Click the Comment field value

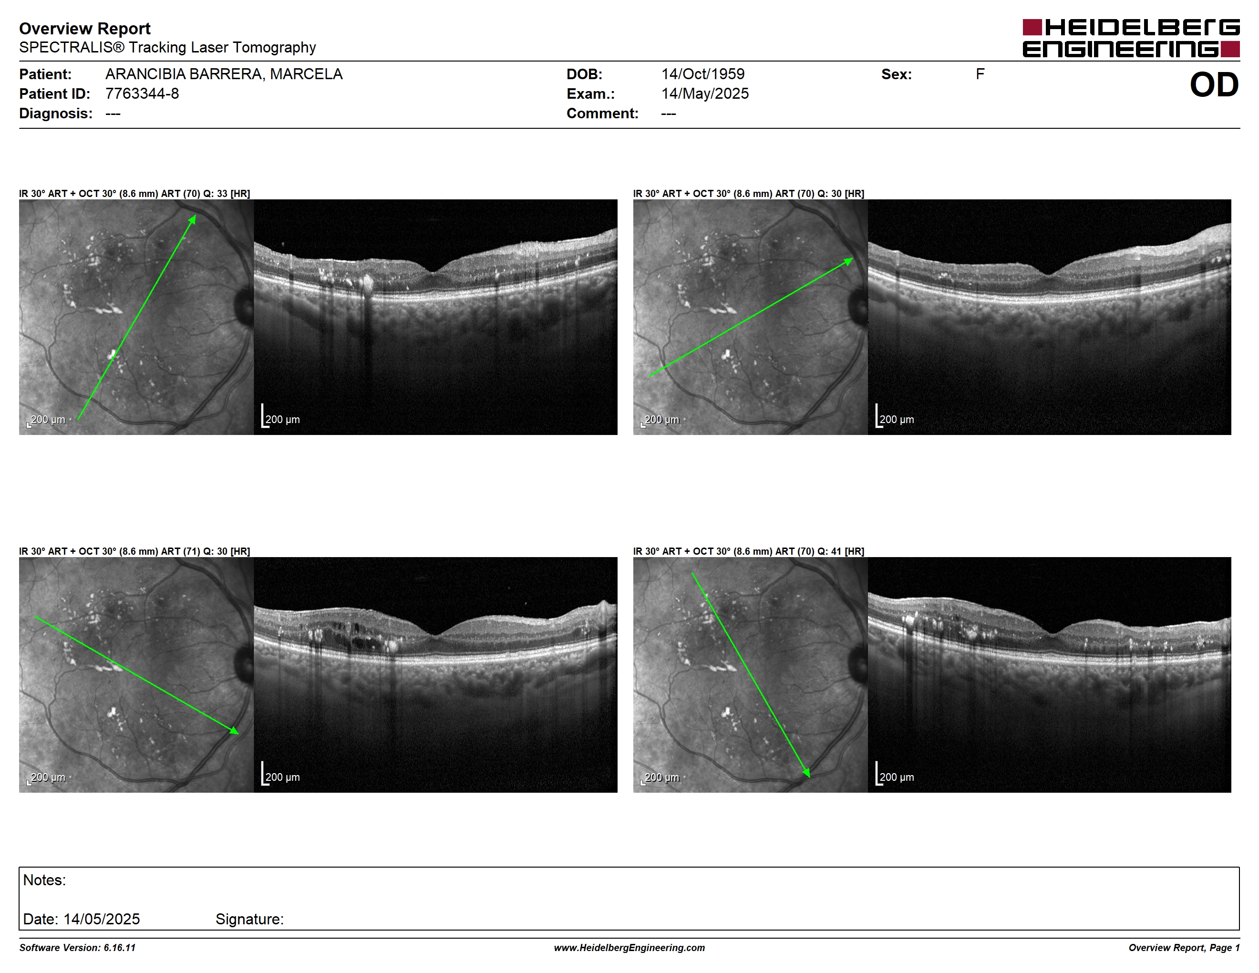[x=669, y=114]
